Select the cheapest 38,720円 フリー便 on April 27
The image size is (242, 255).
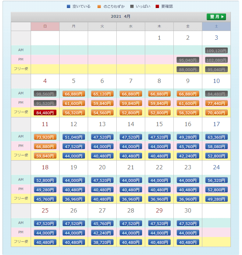pos(102,242)
